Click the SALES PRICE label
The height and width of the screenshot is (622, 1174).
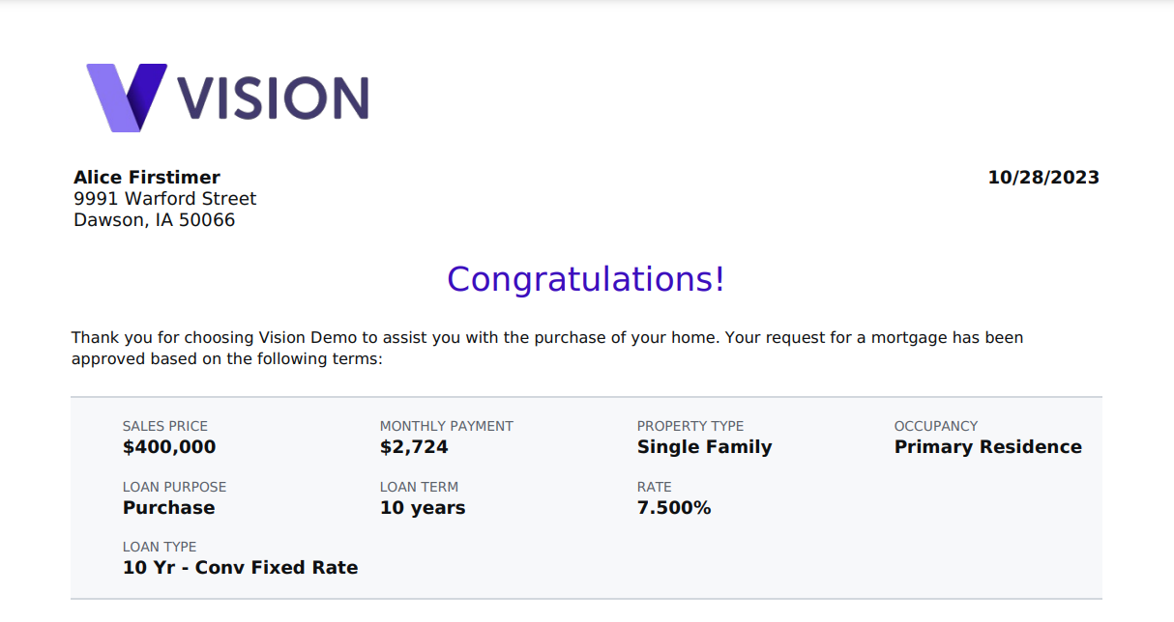tap(165, 426)
